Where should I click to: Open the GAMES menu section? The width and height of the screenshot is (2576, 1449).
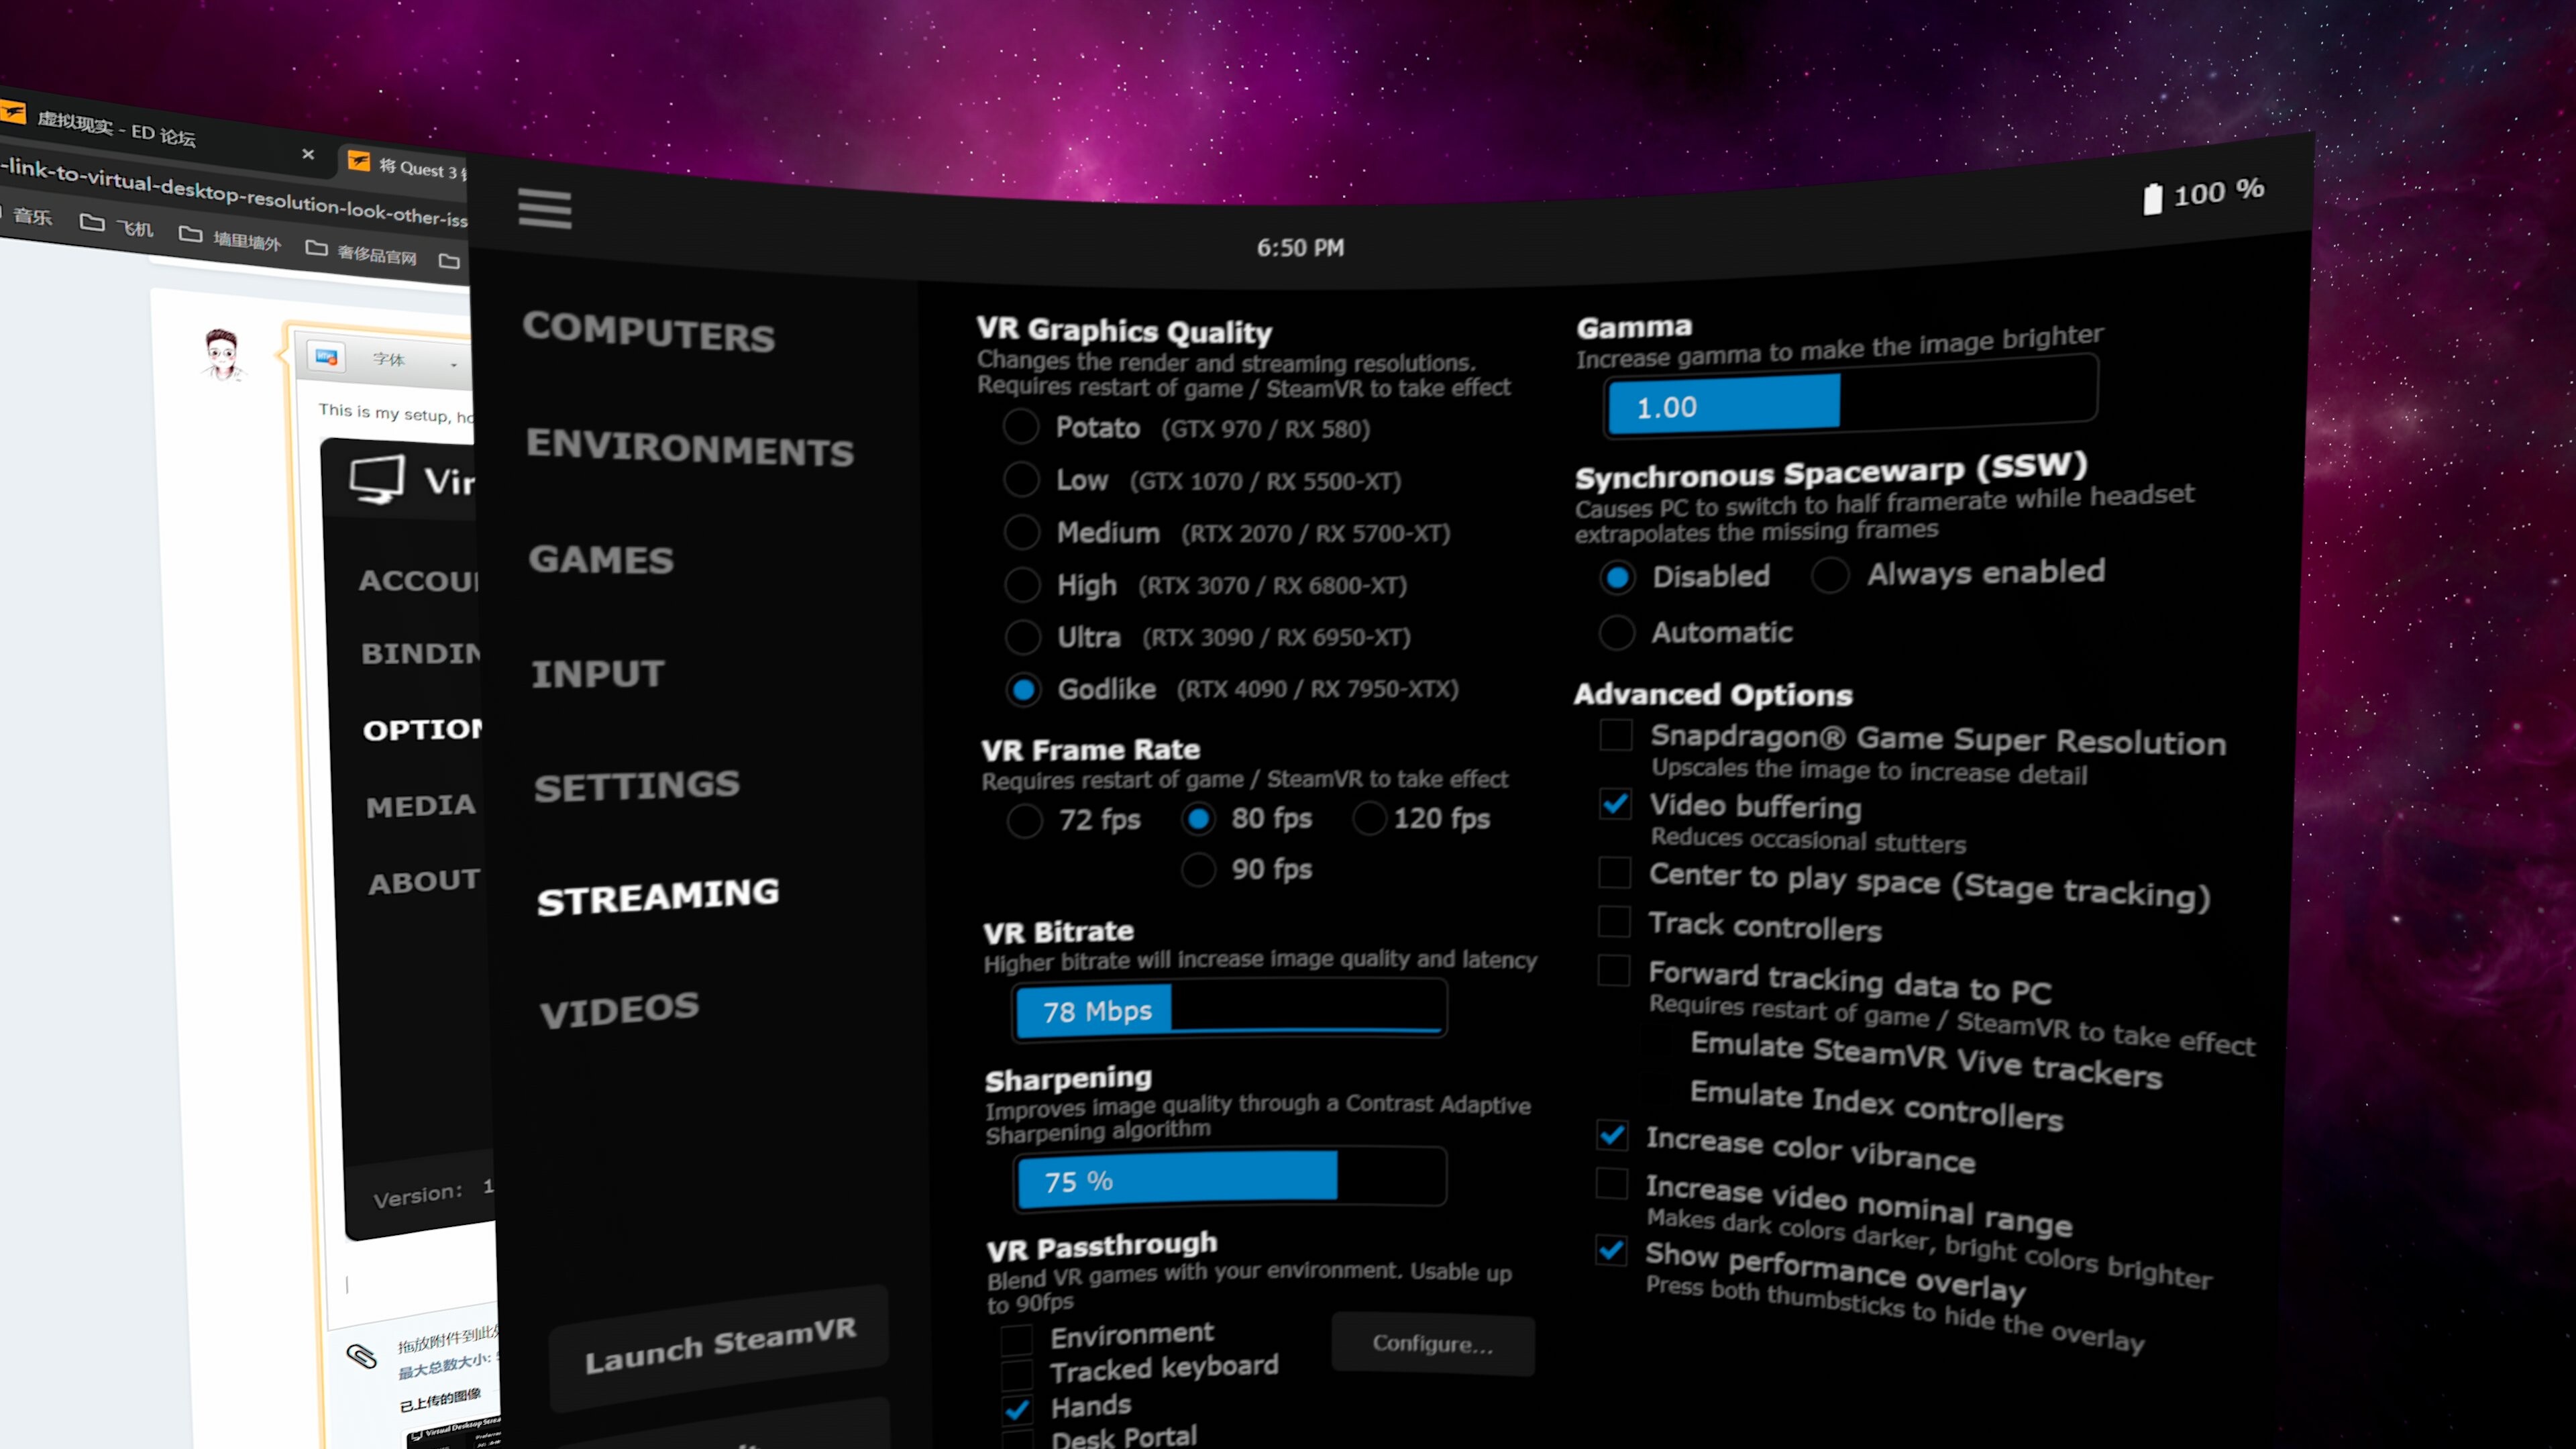coord(601,560)
